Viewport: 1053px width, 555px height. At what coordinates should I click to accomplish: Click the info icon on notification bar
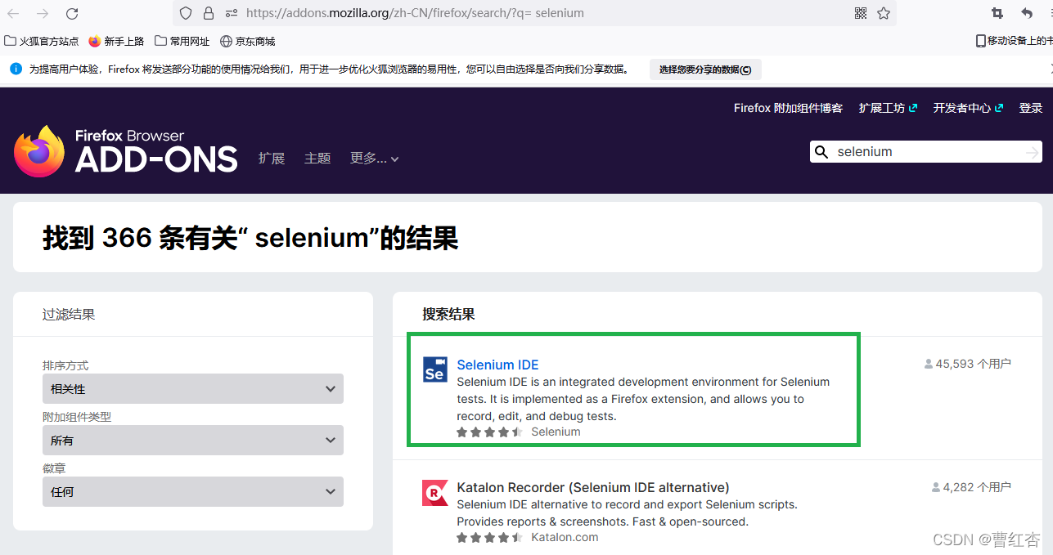click(x=16, y=69)
